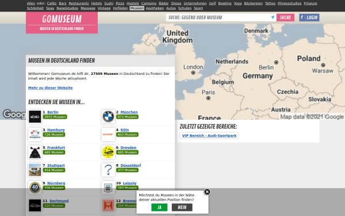Open the VIP Bereich - Audi-Sportpark link
Screen dimensions: 345x216
pos(209,135)
